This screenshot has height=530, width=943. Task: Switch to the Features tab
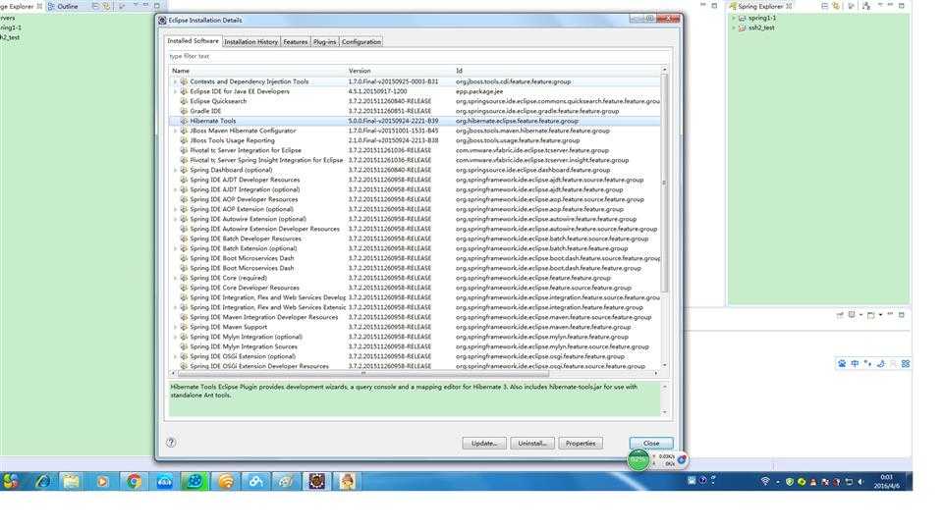pos(296,42)
